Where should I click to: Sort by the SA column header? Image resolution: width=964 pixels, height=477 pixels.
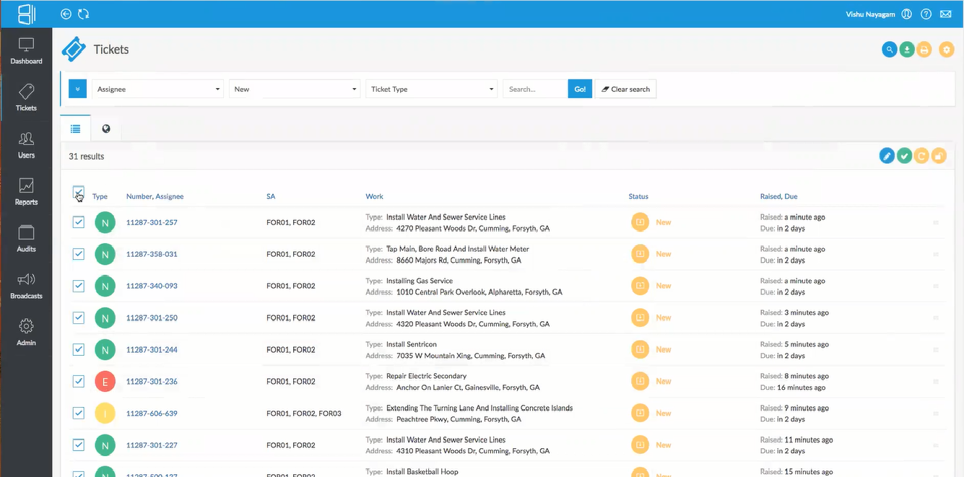click(271, 196)
